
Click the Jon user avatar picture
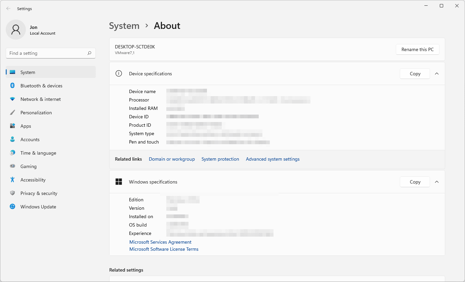click(x=16, y=30)
